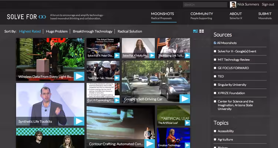The height and width of the screenshot is (148, 278).
Task: Check Agriculture topic filter
Action: [x=215, y=139]
